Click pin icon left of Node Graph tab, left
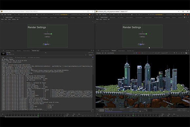 click(3, 17)
